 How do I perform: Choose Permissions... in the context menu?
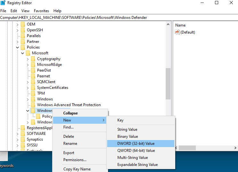point(80,160)
